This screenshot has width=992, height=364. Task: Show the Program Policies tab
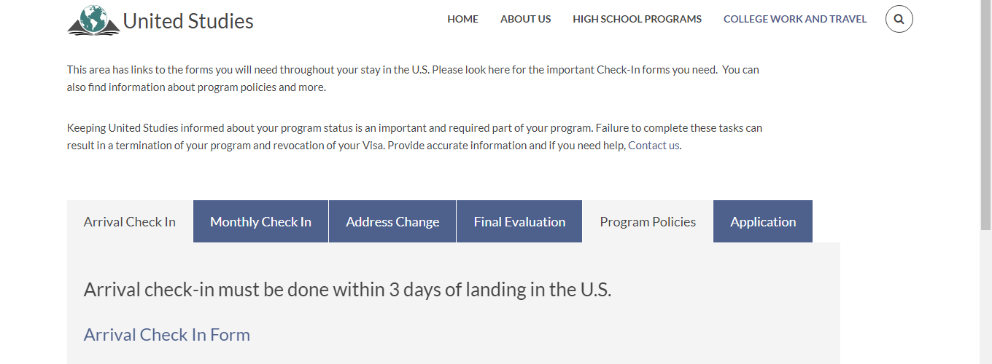[648, 222]
